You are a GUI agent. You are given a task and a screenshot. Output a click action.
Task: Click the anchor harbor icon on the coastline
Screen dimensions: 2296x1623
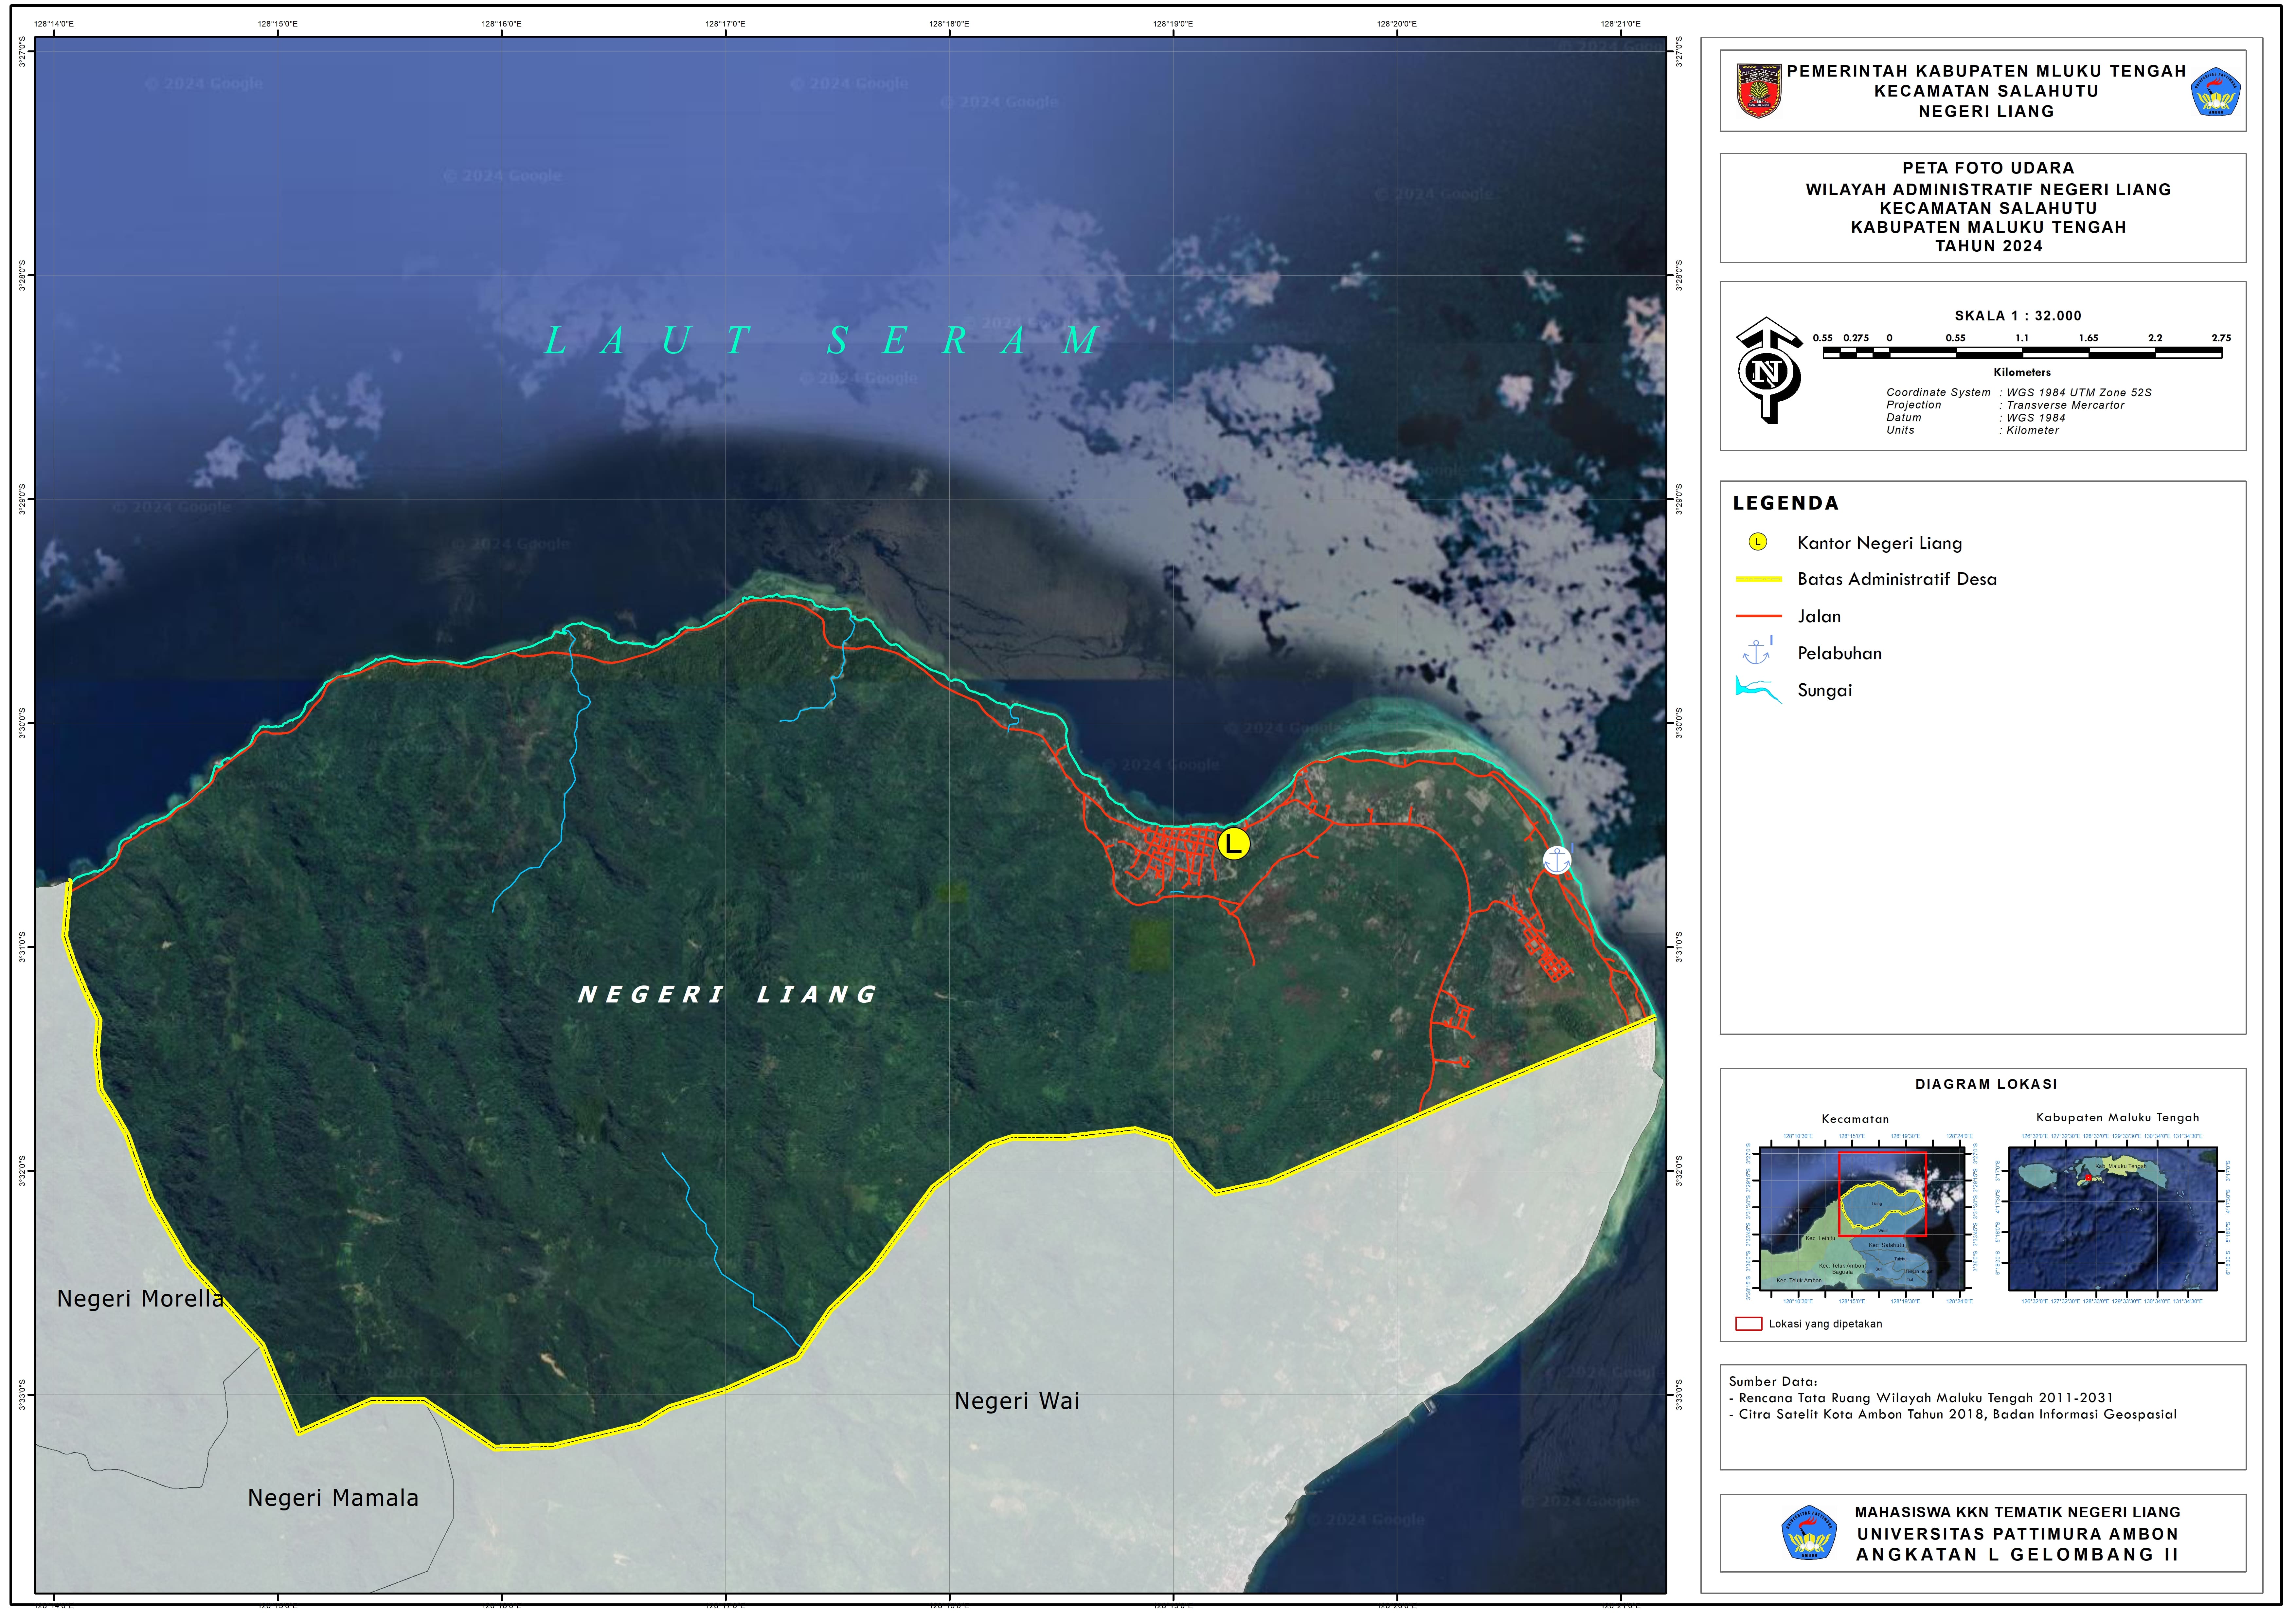coord(1557,860)
